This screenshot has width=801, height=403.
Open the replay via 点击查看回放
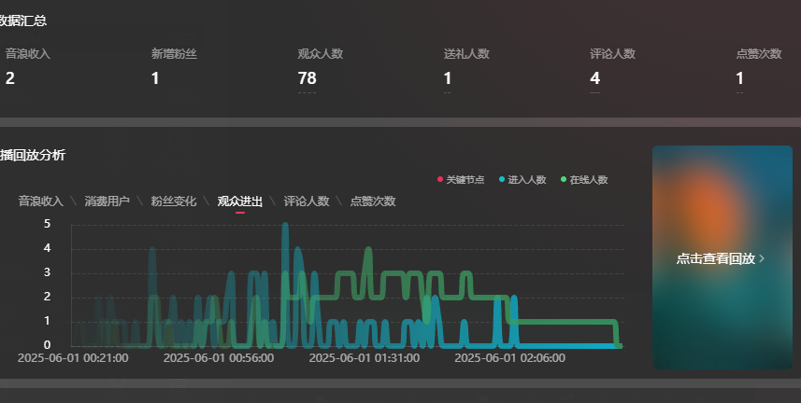point(716,258)
